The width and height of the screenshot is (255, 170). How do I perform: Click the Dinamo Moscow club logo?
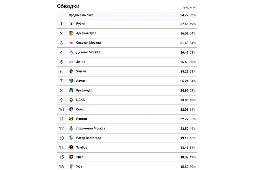click(x=71, y=52)
